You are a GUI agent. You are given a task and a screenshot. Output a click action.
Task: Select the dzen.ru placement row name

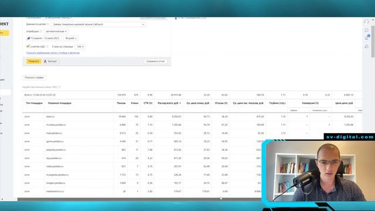pos(50,117)
